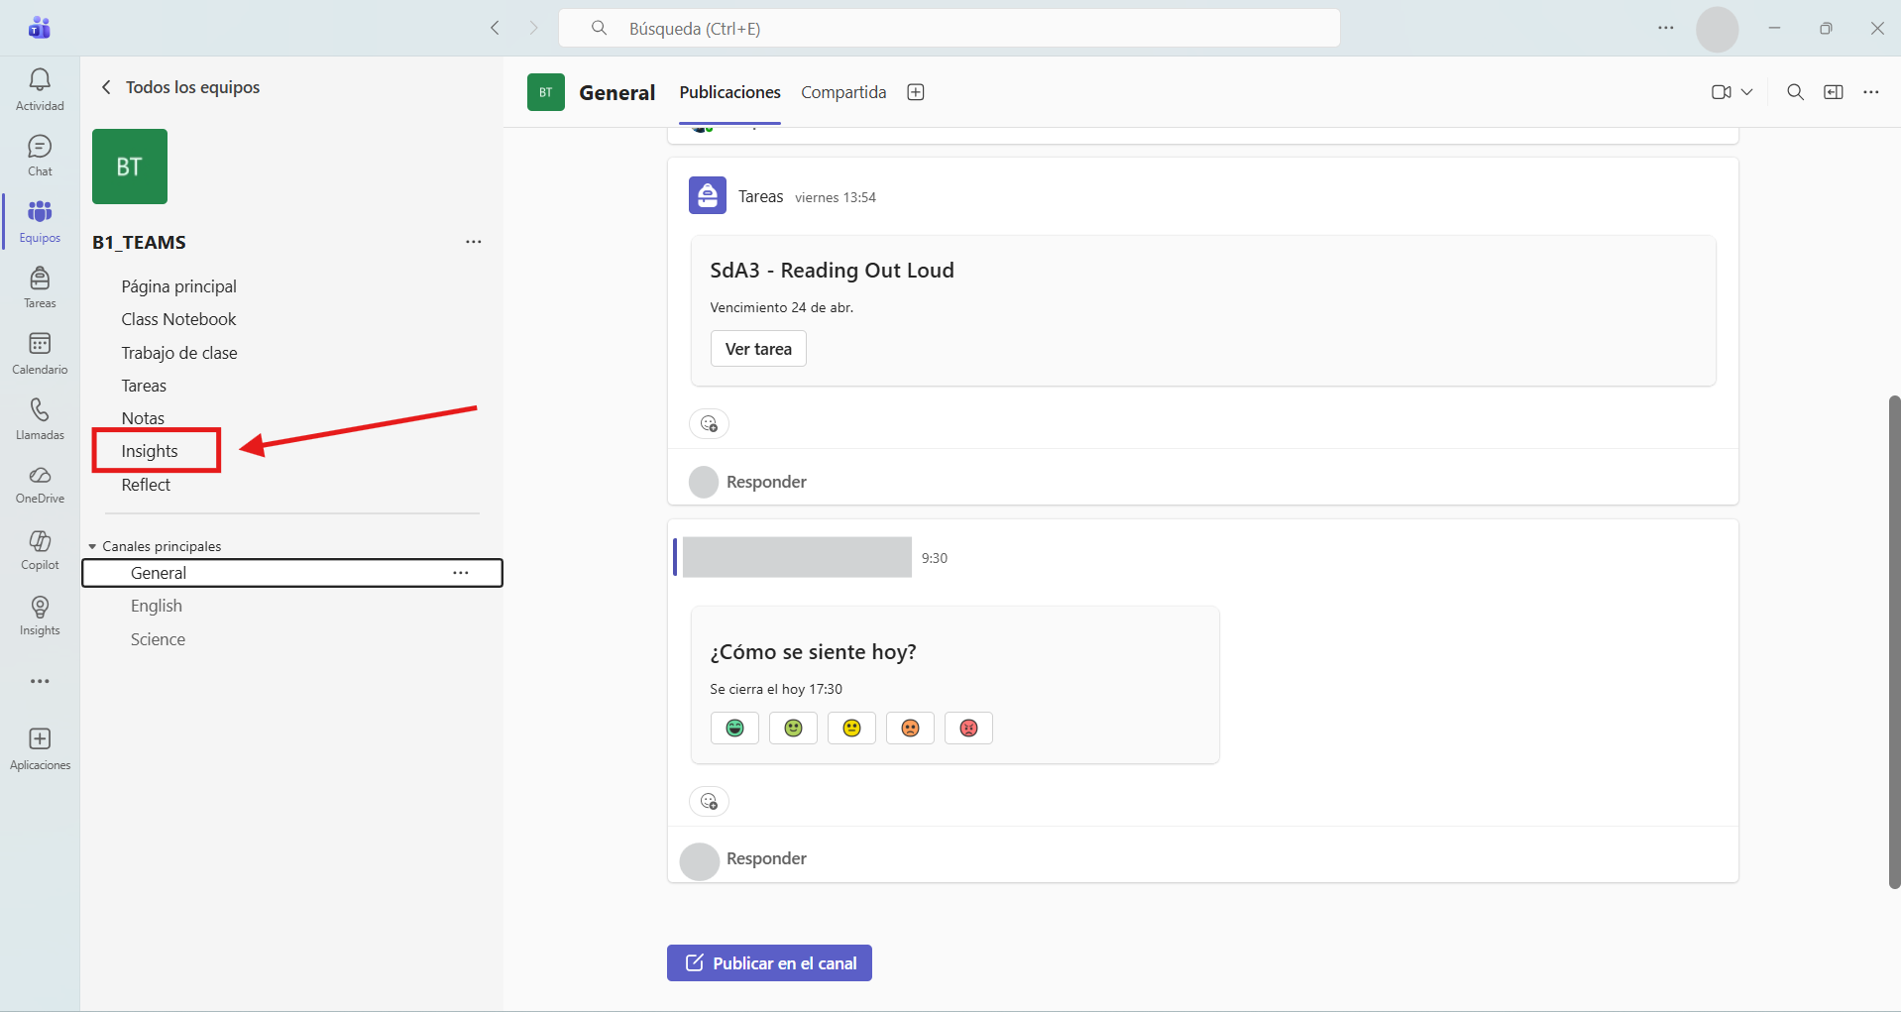Choose the light green happy emoji

point(793,729)
